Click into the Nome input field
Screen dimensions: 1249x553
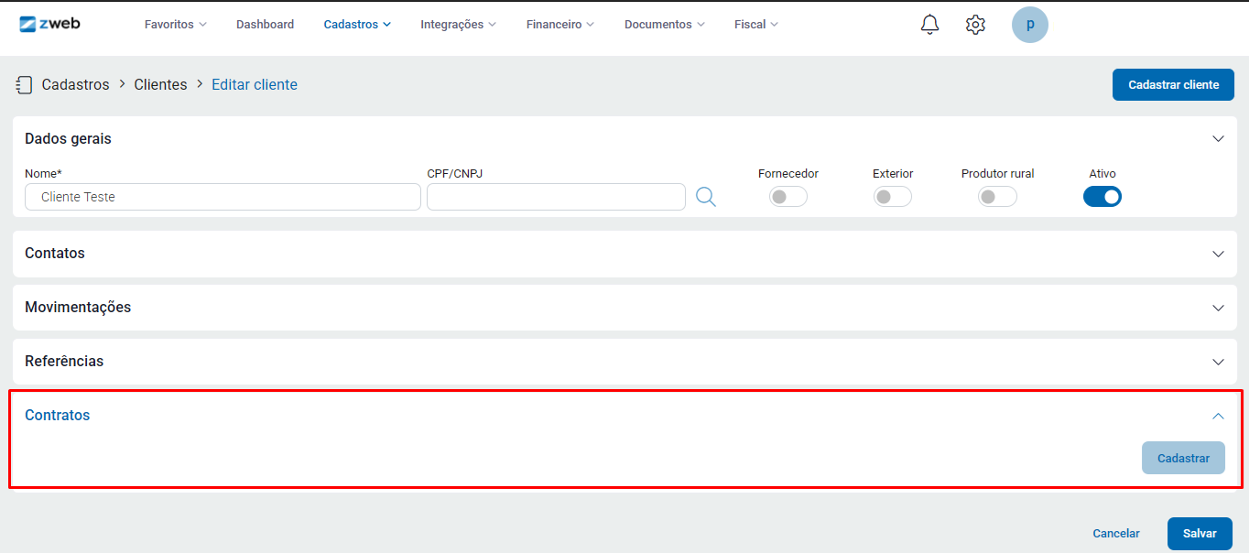223,197
